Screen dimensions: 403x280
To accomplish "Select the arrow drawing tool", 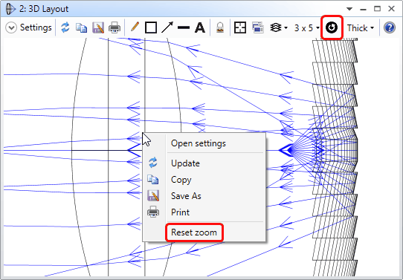I will [167, 27].
